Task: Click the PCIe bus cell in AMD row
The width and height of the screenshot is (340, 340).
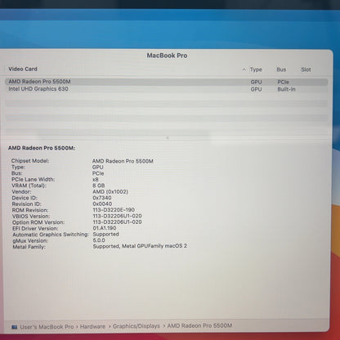Action: click(283, 82)
